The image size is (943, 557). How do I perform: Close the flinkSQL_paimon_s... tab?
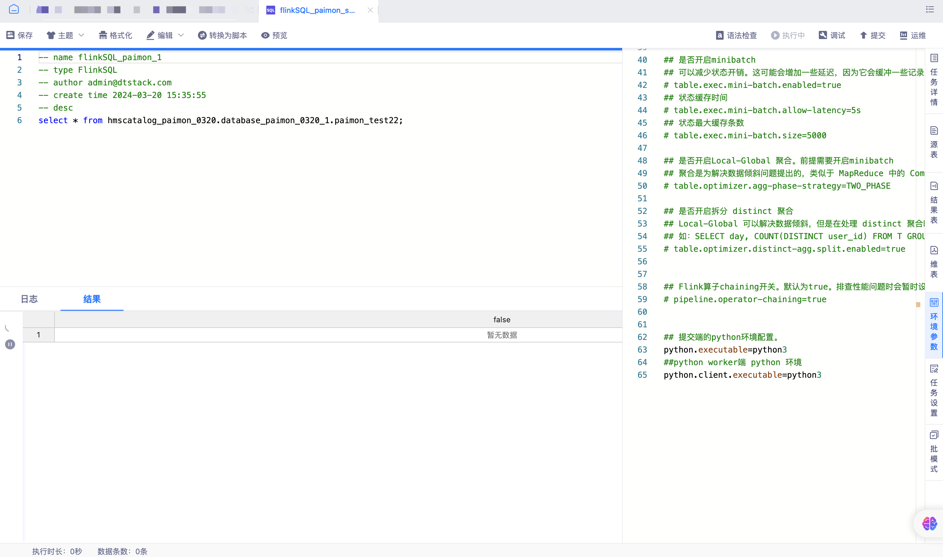coord(370,10)
